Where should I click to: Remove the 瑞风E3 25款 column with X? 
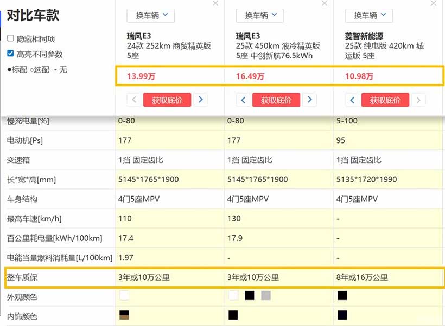[x=325, y=3]
